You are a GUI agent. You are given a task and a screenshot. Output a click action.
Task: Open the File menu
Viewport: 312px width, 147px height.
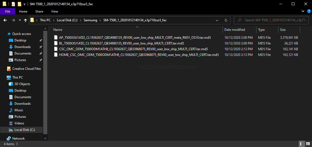(x=8, y=11)
